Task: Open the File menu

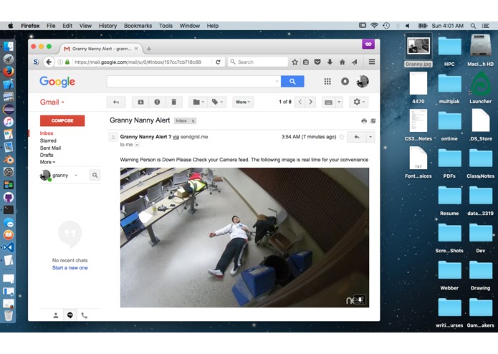Action: tap(51, 26)
